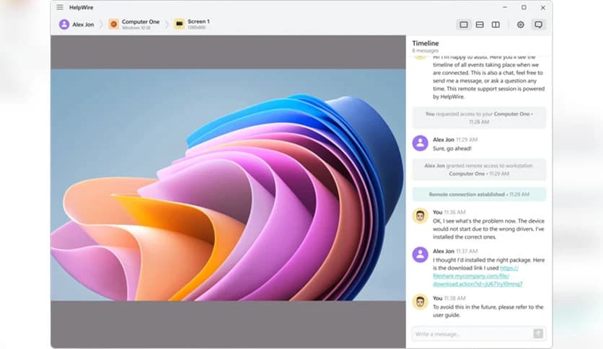Click the Remote connection established event
Image resolution: width=603 pixels, height=349 pixels.
pos(479,195)
